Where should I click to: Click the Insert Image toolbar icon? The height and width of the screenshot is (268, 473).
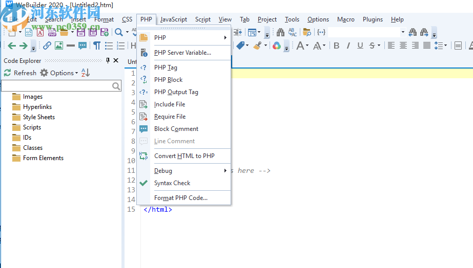click(x=59, y=46)
